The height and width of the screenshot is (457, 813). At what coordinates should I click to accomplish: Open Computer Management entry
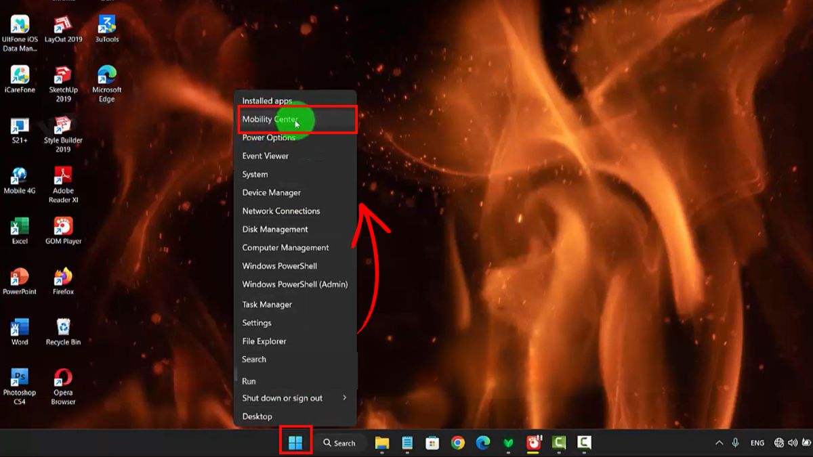(295, 247)
